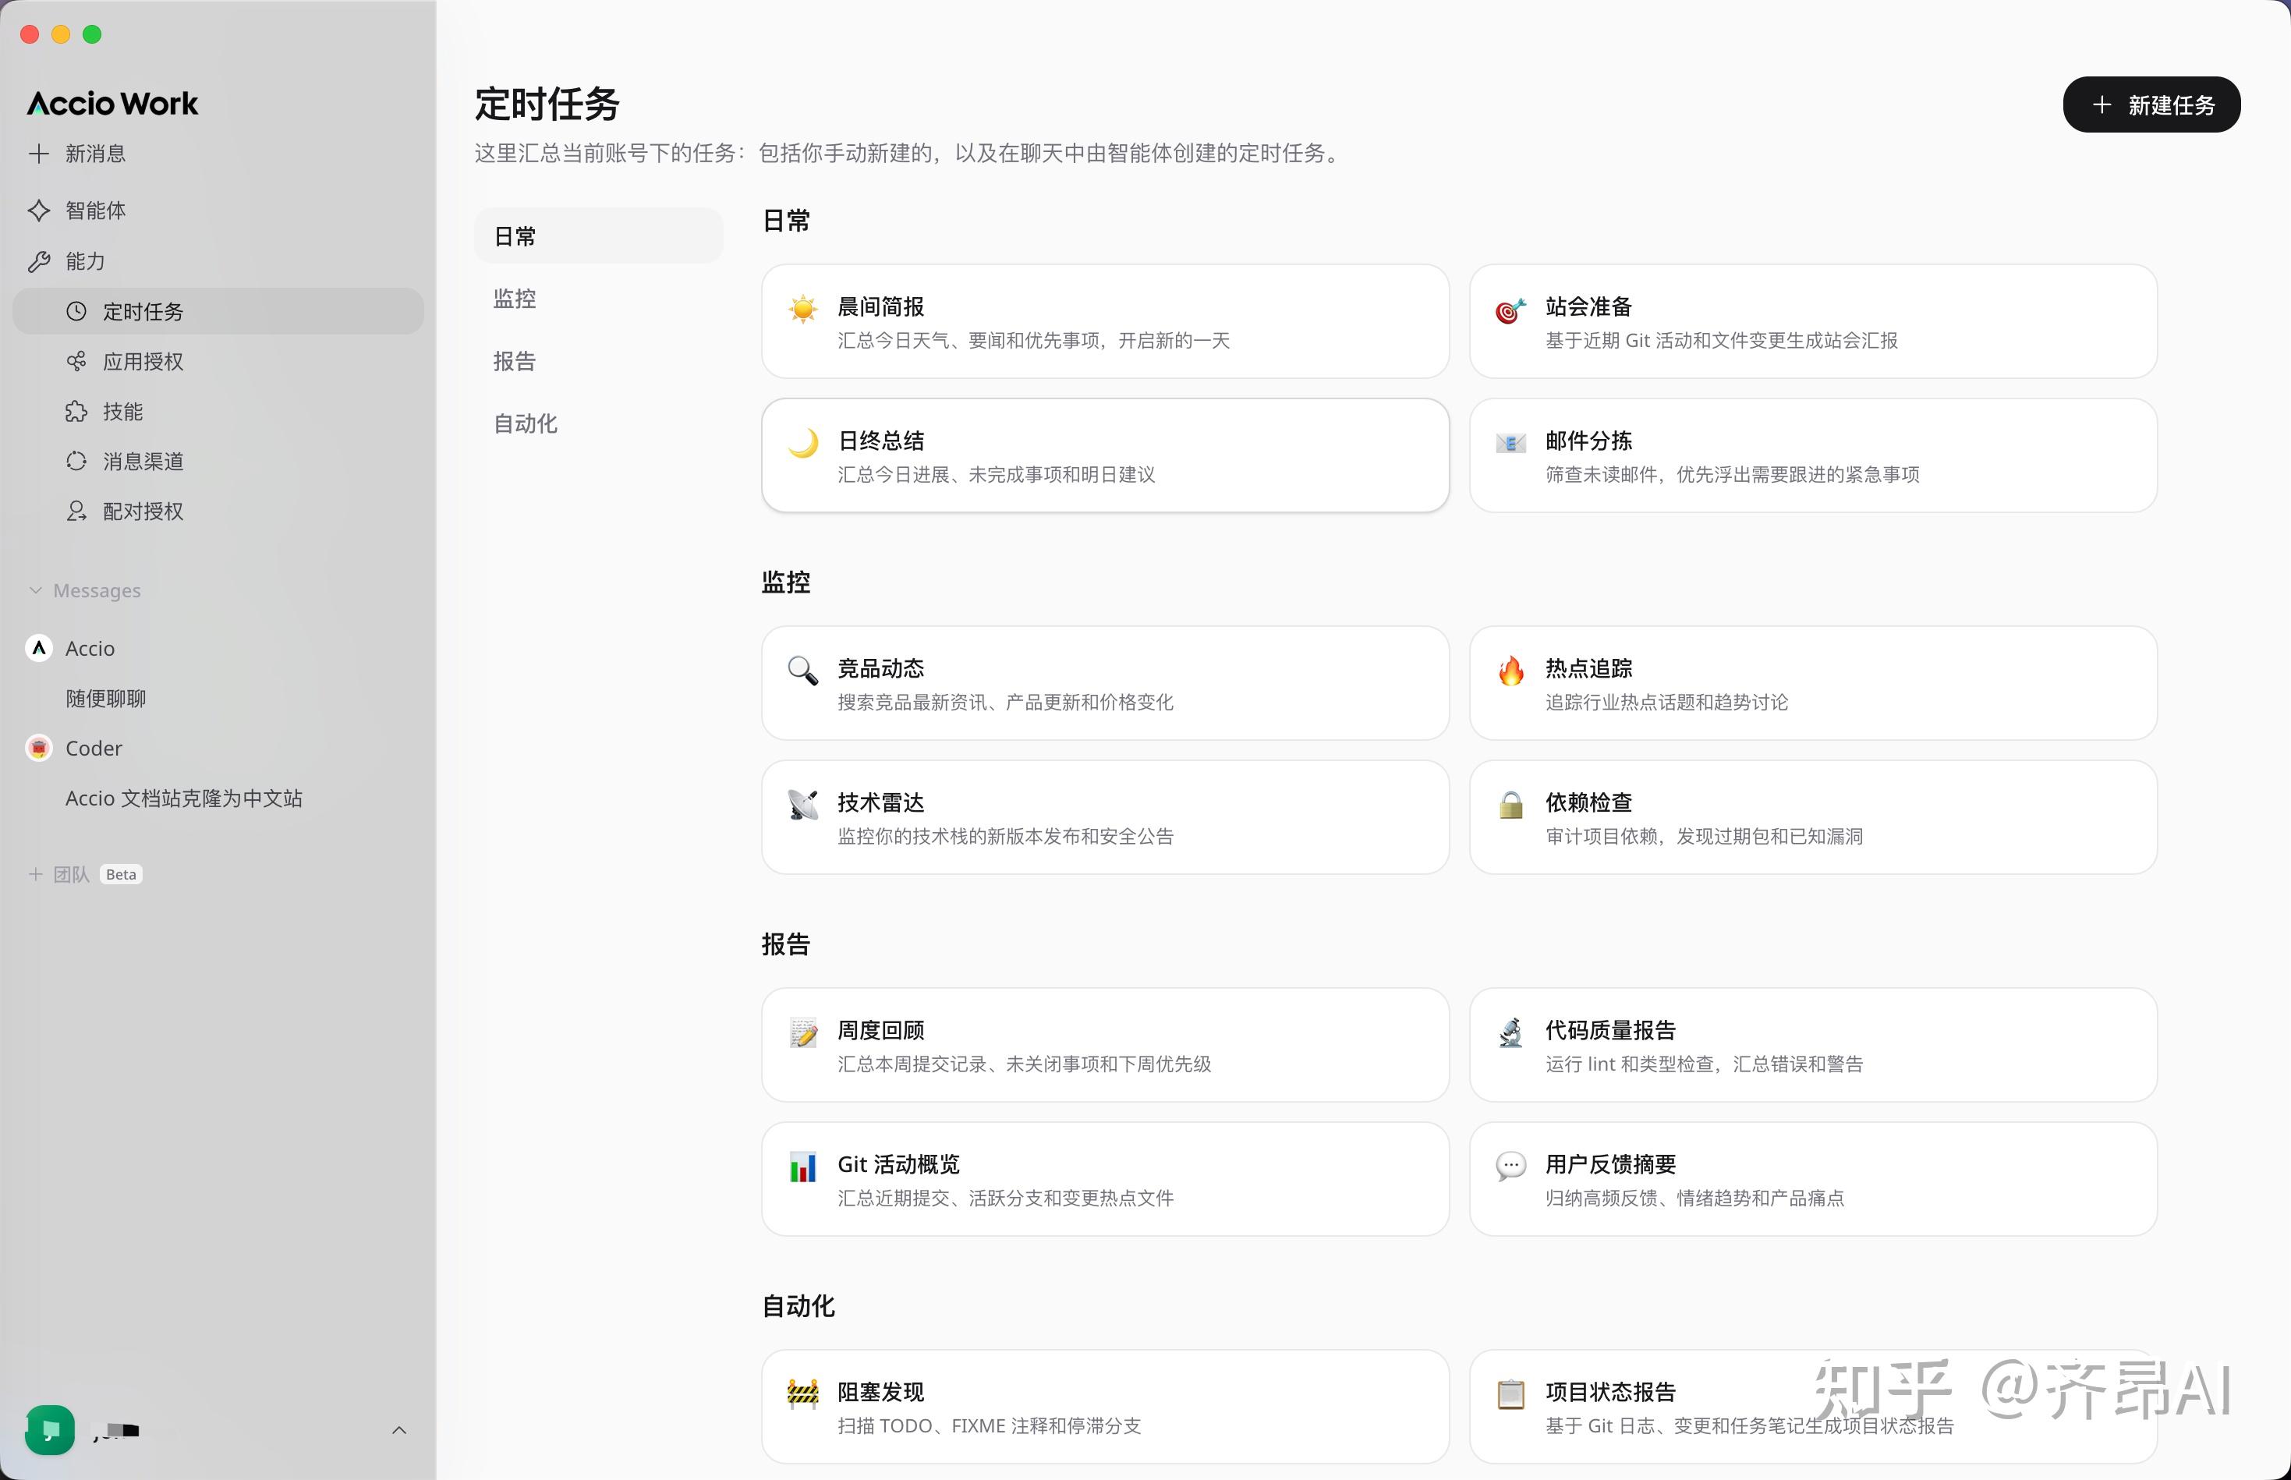Choose the Git 活动概览 template title

pyautogui.click(x=898, y=1165)
